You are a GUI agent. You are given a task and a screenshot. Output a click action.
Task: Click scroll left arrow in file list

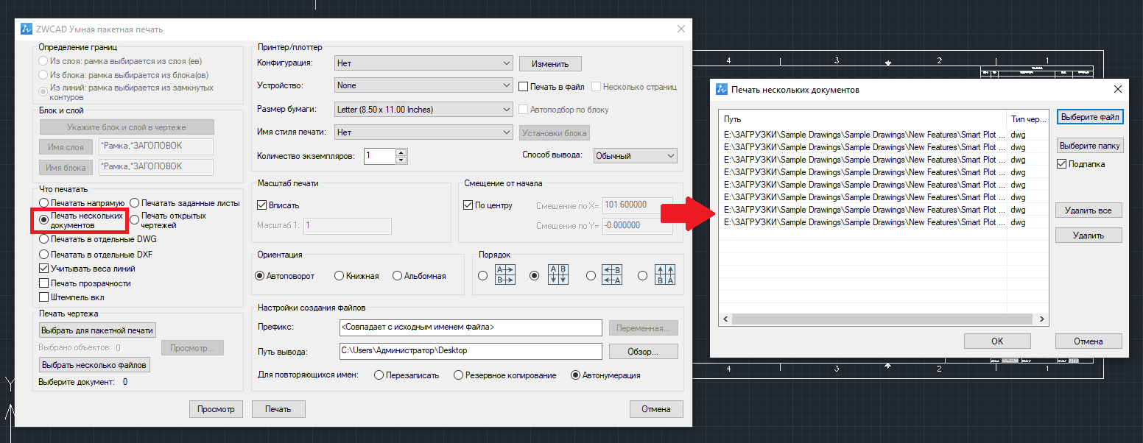coord(725,319)
